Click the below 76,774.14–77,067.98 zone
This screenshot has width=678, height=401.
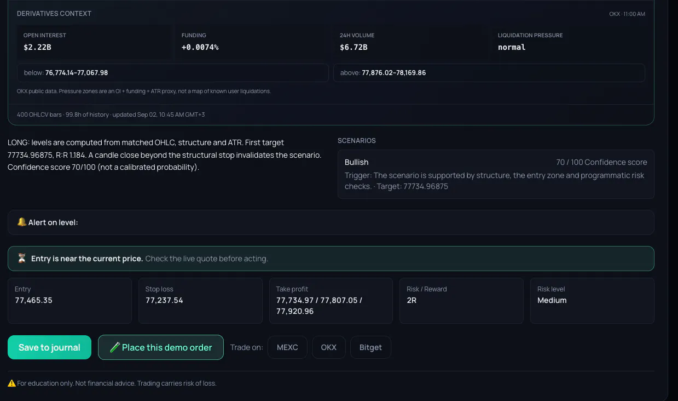click(x=173, y=73)
